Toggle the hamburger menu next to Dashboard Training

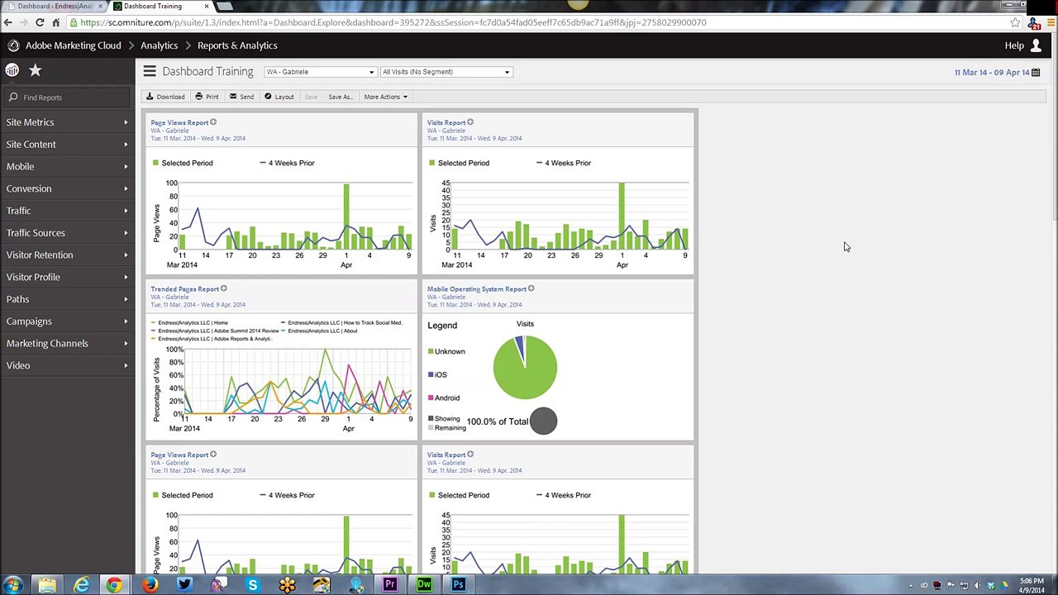(x=149, y=72)
